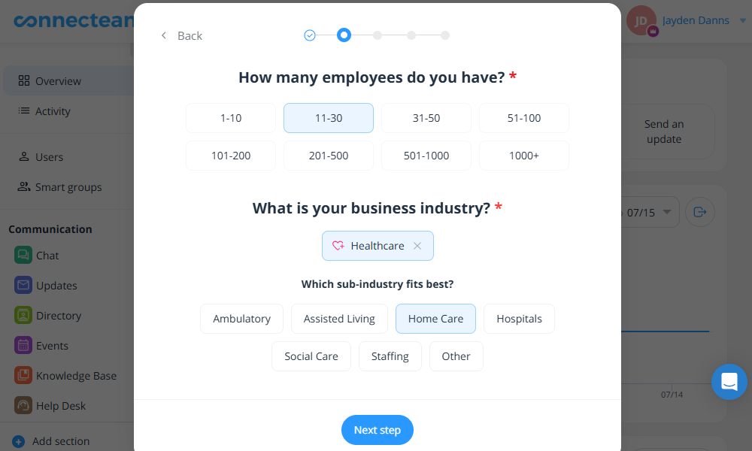752x451 pixels.
Task: Open the Knowledge Base icon
Action: (23, 376)
